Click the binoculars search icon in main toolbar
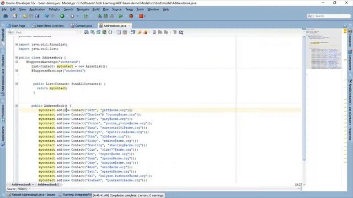 (x=6, y=16)
